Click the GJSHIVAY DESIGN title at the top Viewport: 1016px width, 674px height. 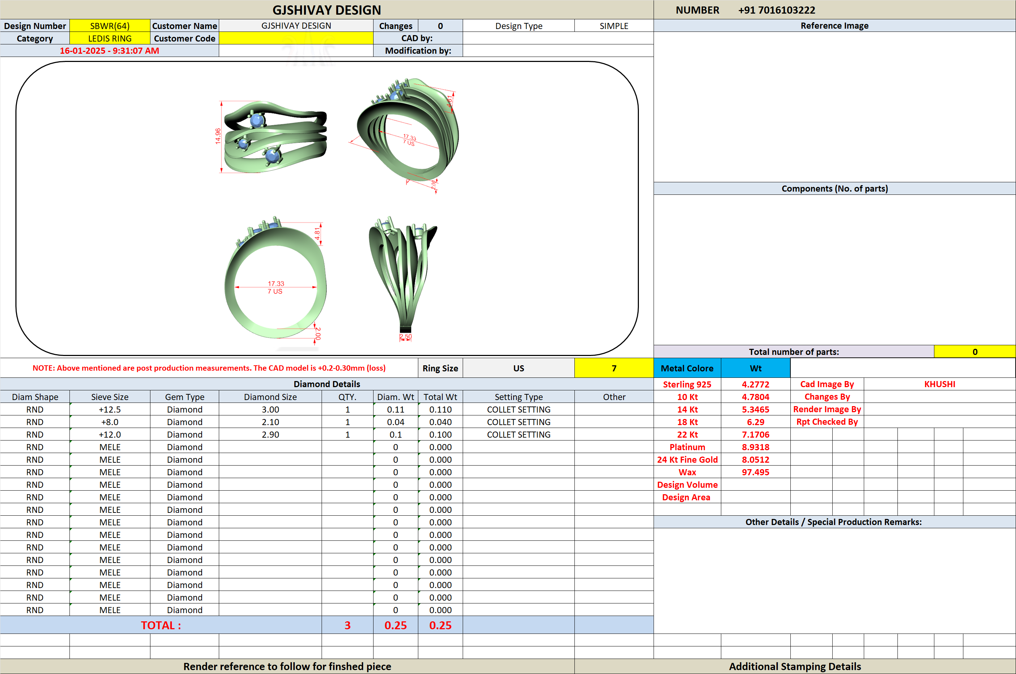tap(327, 10)
